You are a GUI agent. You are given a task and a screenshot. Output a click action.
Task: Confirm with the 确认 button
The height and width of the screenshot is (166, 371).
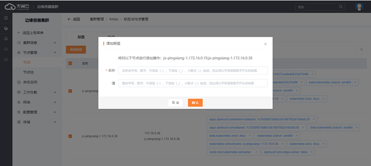click(x=195, y=103)
